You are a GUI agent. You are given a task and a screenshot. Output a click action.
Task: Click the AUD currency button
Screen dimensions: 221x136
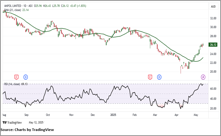[x=213, y=7]
